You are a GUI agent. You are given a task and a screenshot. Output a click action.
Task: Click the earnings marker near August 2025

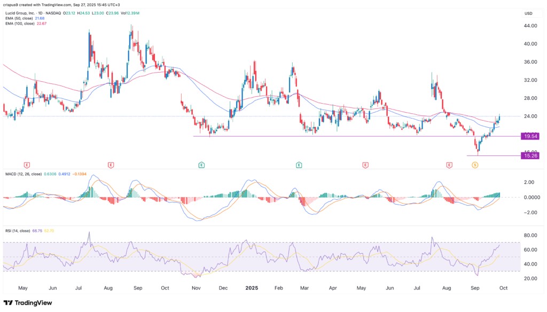tap(449, 165)
